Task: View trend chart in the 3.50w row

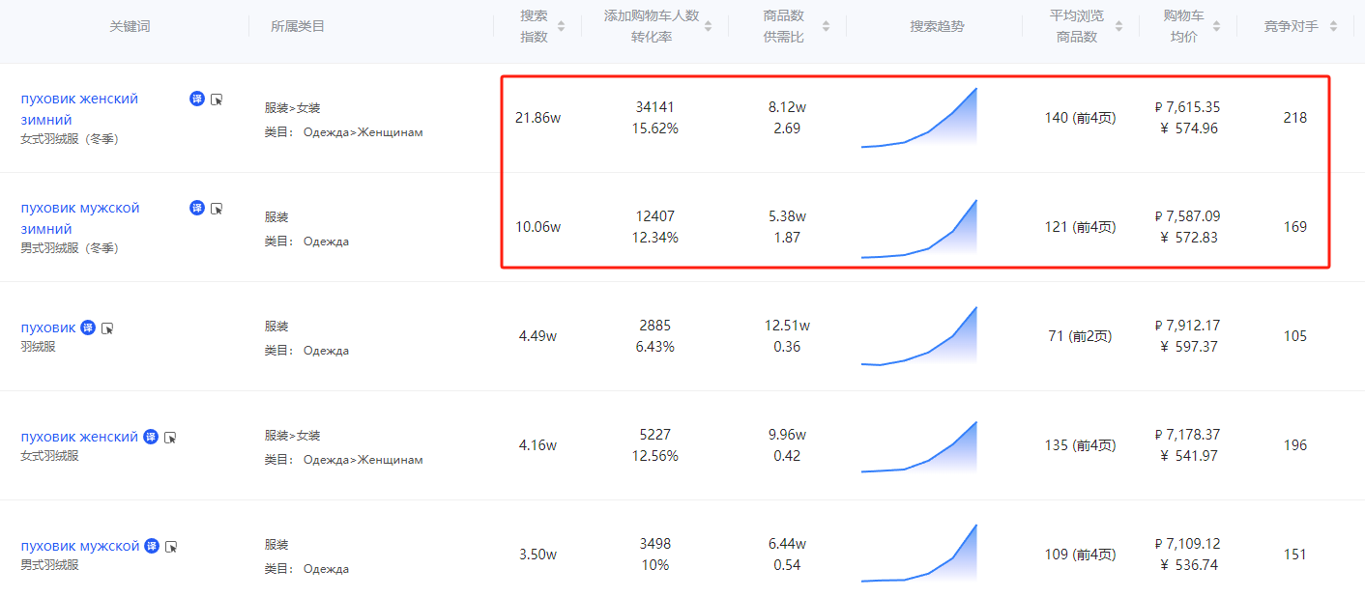Action: [x=919, y=554]
